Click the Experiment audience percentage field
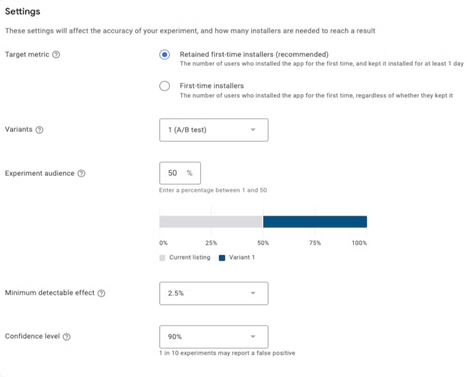The image size is (467, 377). point(180,173)
